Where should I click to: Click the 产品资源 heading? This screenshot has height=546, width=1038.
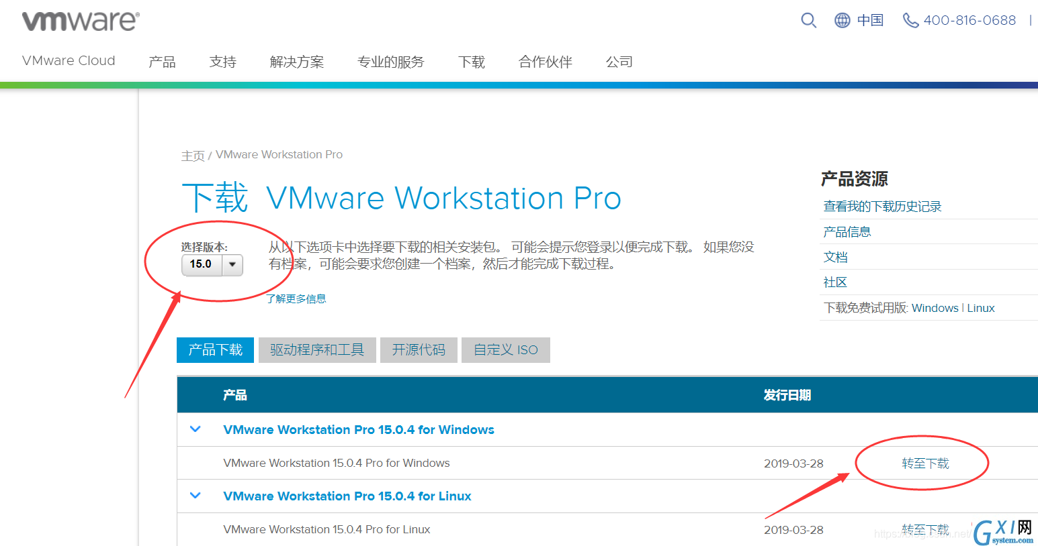click(x=855, y=179)
